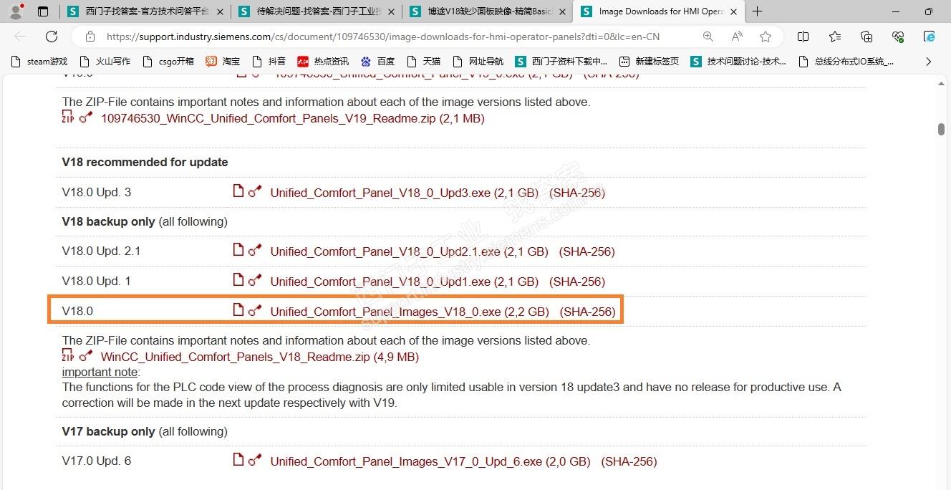
Task: Open SHA-256 link for V18_0_Upd1
Action: [577, 282]
